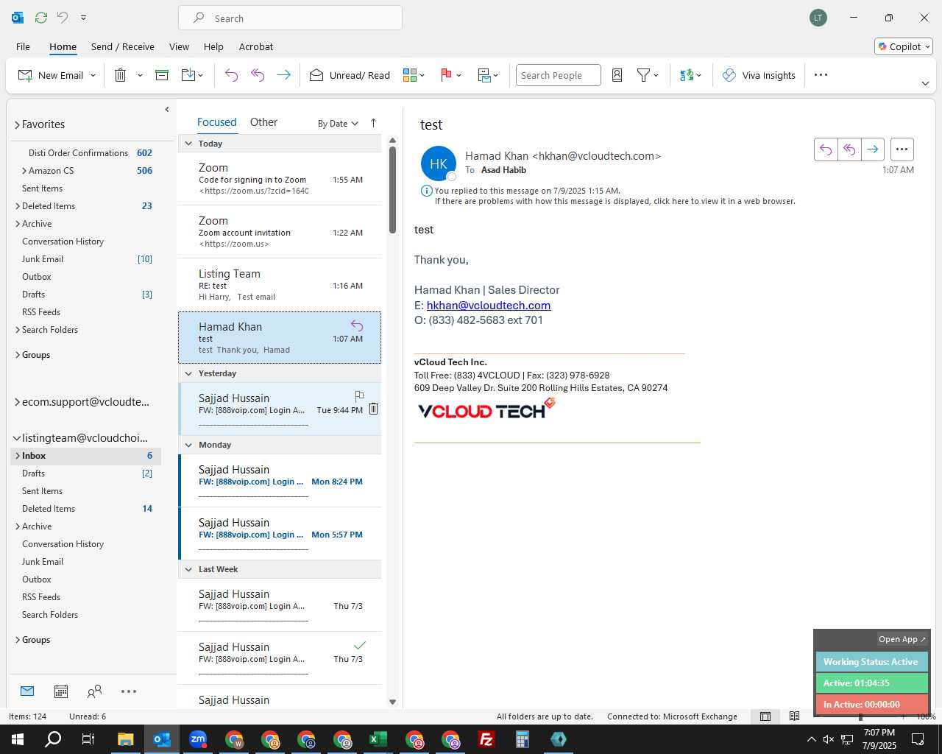
Task: Collapse the folder pane arrow
Action: (167, 110)
